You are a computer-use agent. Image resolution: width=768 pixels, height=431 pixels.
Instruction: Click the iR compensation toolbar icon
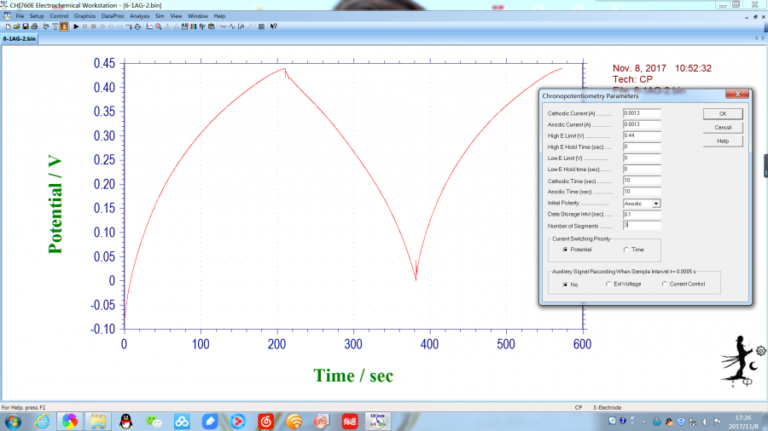(x=129, y=26)
